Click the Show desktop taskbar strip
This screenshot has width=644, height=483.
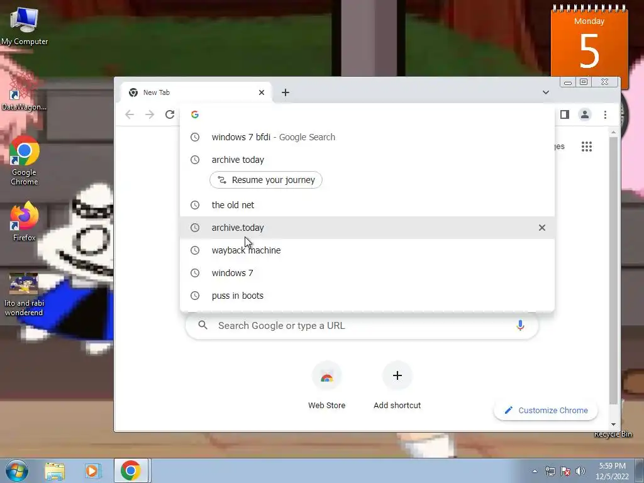640,470
